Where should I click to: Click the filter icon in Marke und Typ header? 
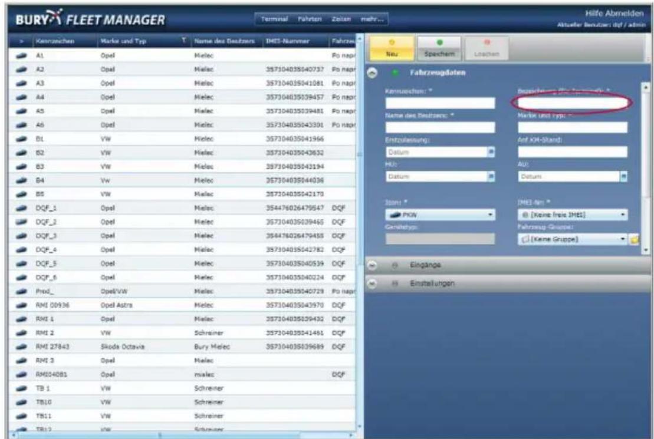pos(183,41)
